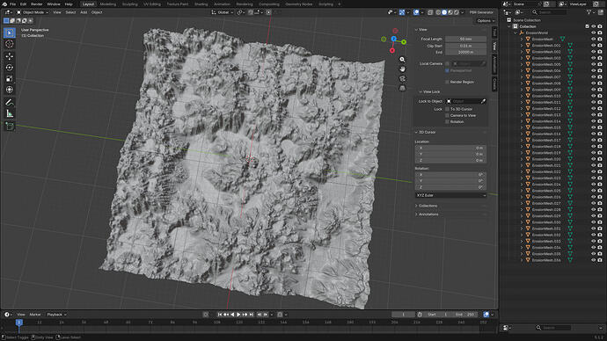
Task: Select the Add Cube tool
Action: (x=10, y=126)
